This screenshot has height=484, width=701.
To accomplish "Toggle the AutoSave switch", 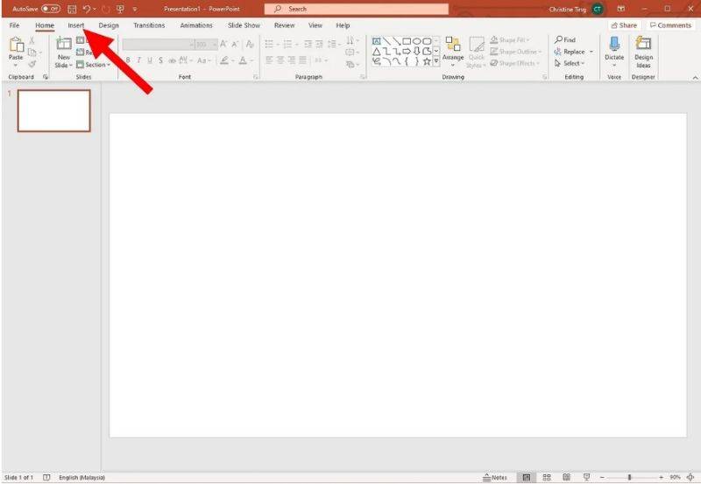I will (50, 9).
